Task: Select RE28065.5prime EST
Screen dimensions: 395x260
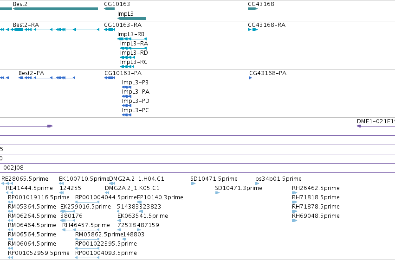Action: (7, 184)
